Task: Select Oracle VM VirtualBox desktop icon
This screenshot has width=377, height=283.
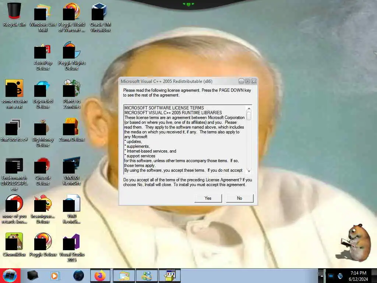Action: click(100, 17)
